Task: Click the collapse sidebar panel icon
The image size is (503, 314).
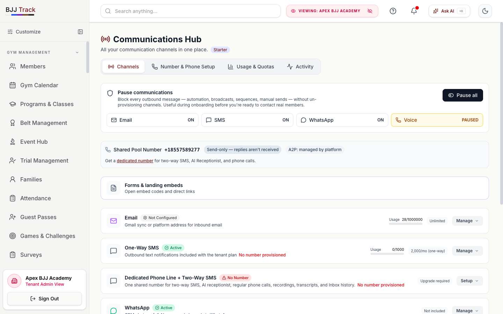Action: [80, 32]
